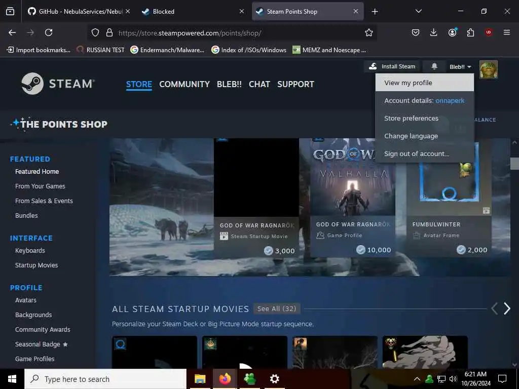Go back using browser back arrow
The height and width of the screenshot is (389, 519).
click(x=12, y=32)
